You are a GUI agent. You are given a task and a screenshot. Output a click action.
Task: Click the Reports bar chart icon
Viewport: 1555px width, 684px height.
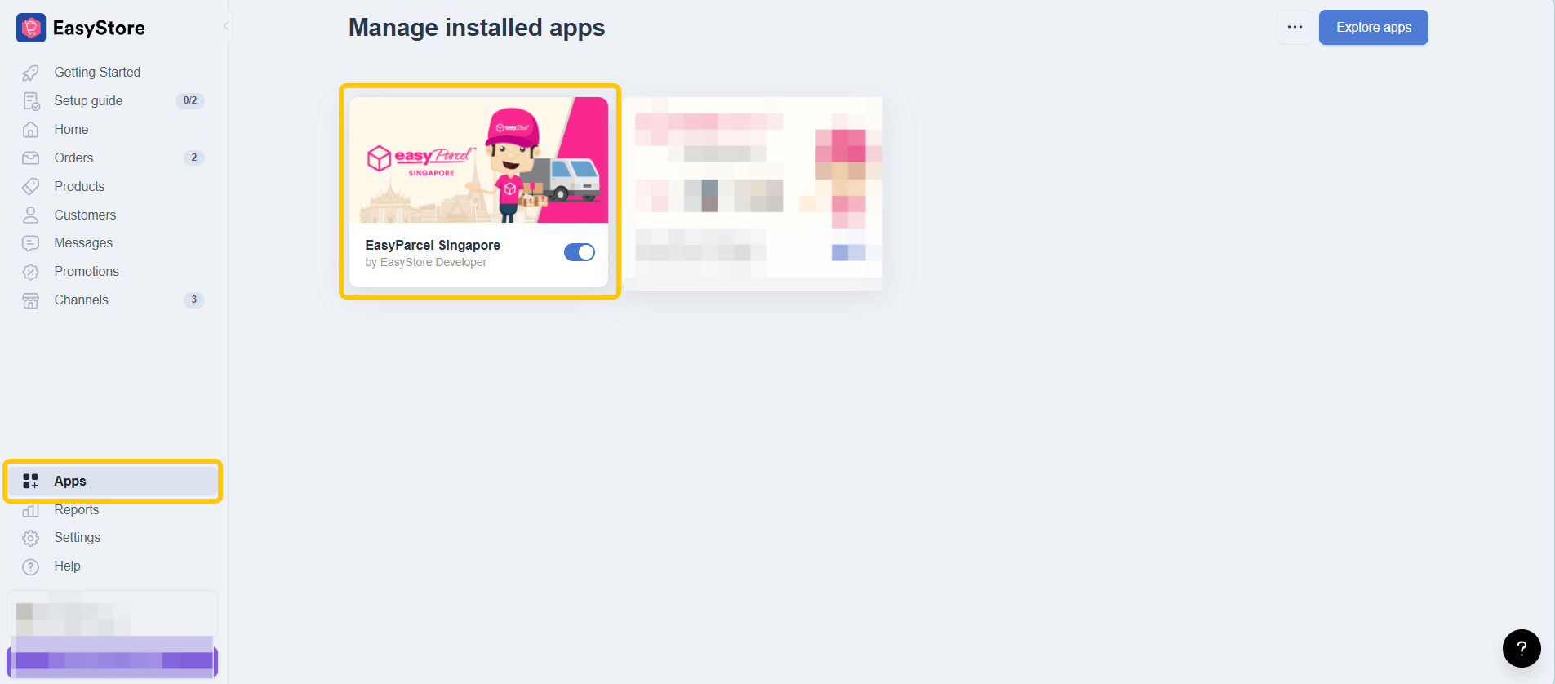click(x=31, y=510)
